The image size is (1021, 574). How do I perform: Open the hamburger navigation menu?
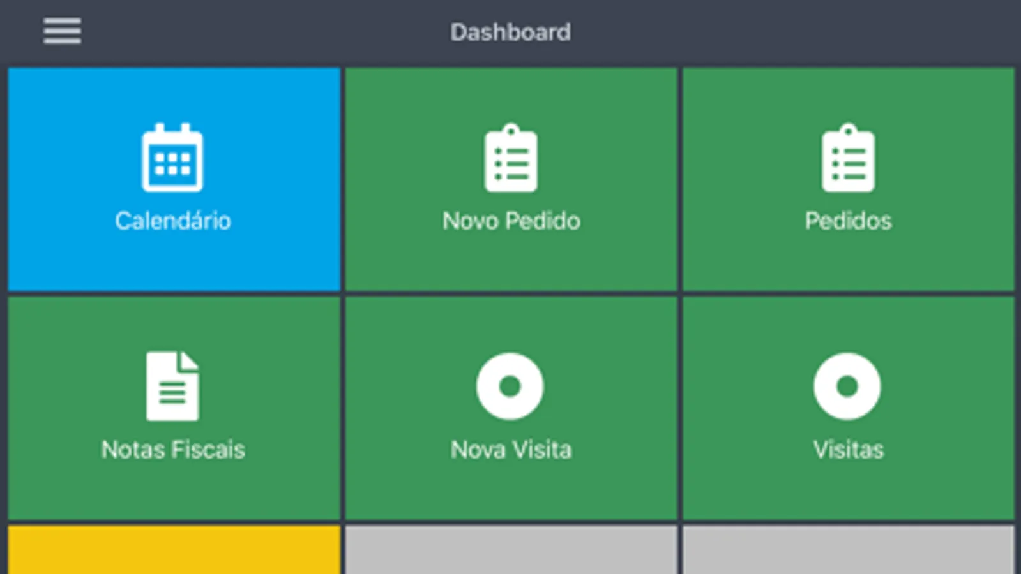[62, 31]
